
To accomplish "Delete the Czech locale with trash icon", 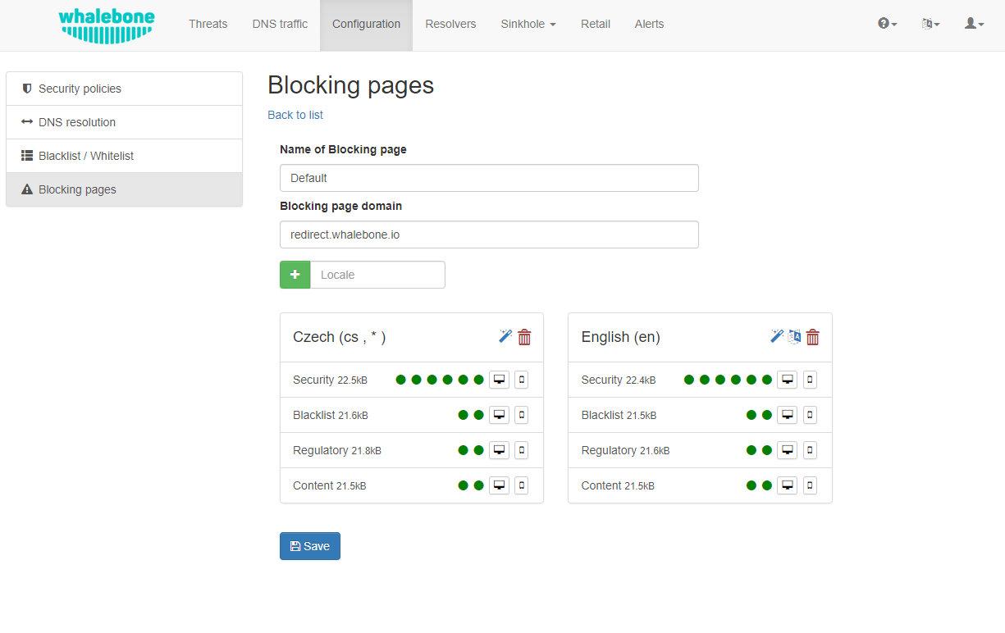I will (525, 337).
